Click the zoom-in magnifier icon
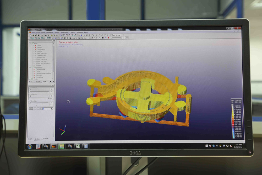262x175 pixels. click(74, 38)
